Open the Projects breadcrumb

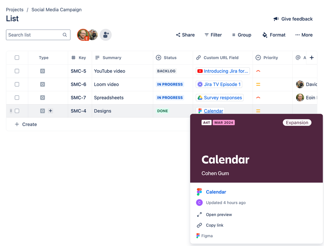coord(15,10)
